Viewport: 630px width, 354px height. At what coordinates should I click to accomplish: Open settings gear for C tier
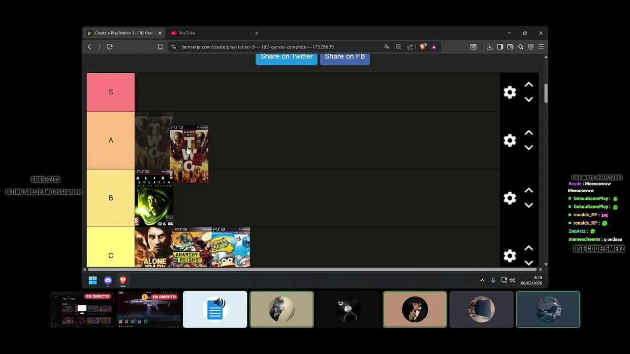pos(510,256)
